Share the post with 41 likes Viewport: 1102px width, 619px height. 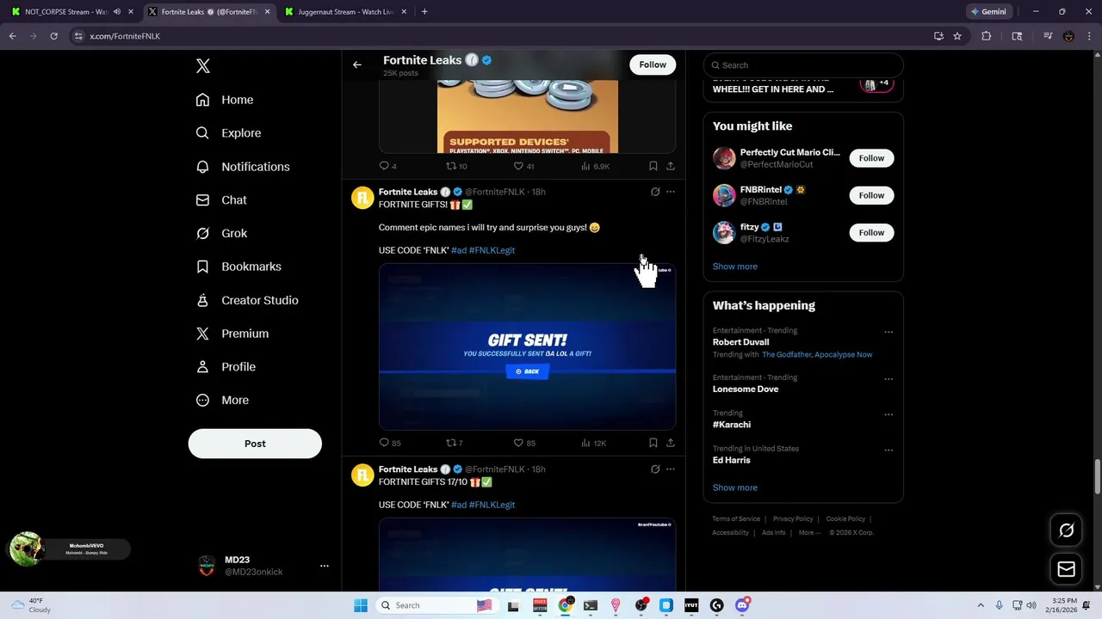click(x=671, y=166)
